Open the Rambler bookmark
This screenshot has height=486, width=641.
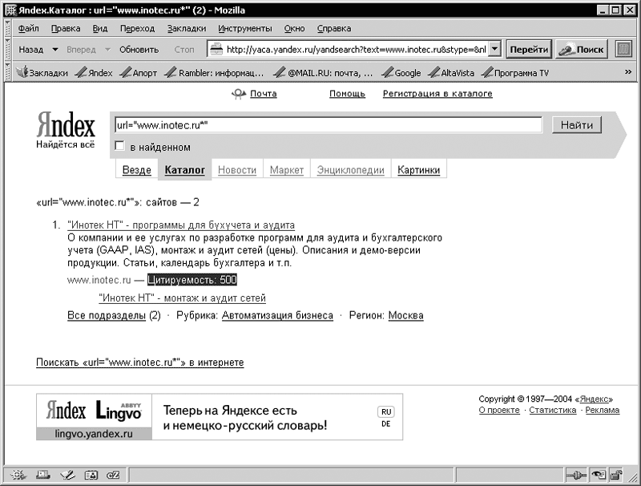tap(214, 73)
